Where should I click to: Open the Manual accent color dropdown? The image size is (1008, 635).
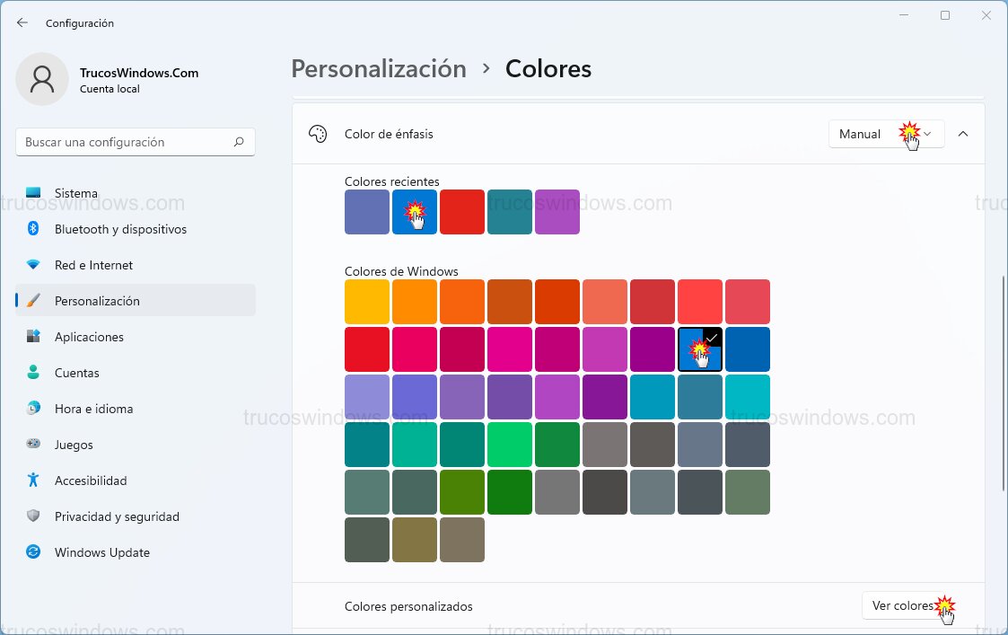(885, 134)
